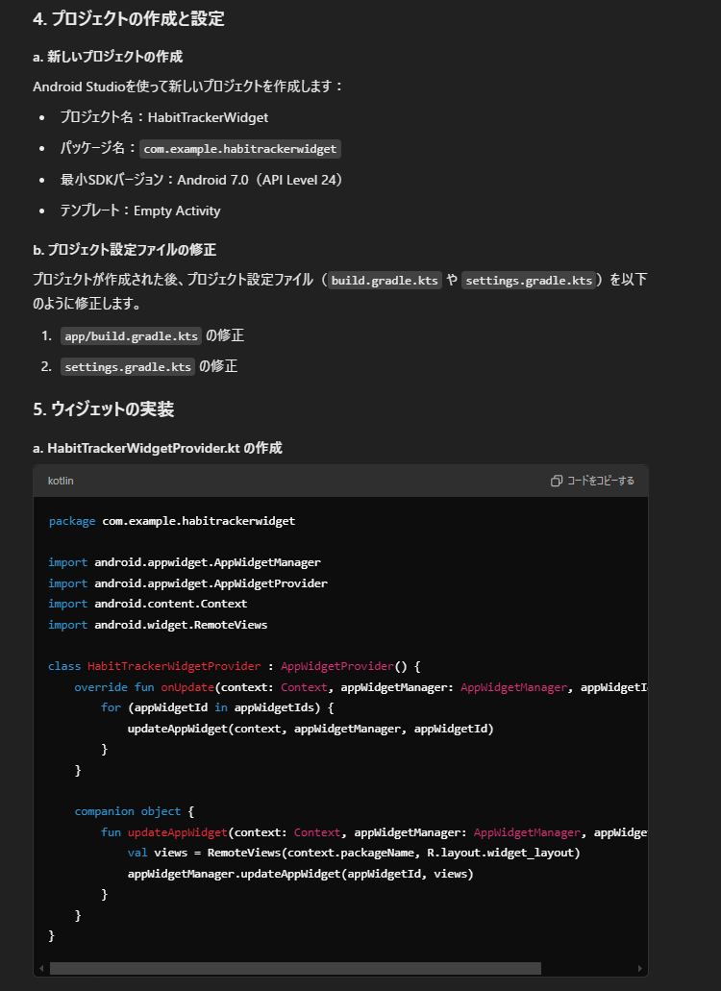Click the 'package com.example.habitrackerwidget' code line

[x=172, y=521]
